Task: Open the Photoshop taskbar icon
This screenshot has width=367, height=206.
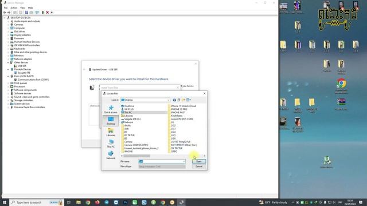Action: coord(125,202)
